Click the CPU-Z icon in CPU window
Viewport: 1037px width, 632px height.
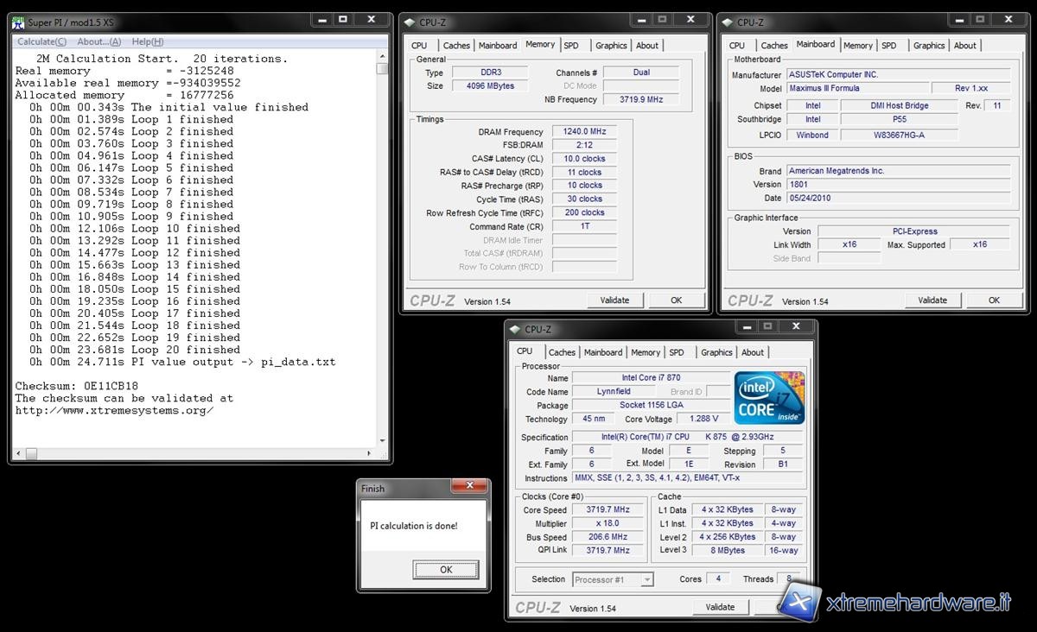pyautogui.click(x=516, y=329)
